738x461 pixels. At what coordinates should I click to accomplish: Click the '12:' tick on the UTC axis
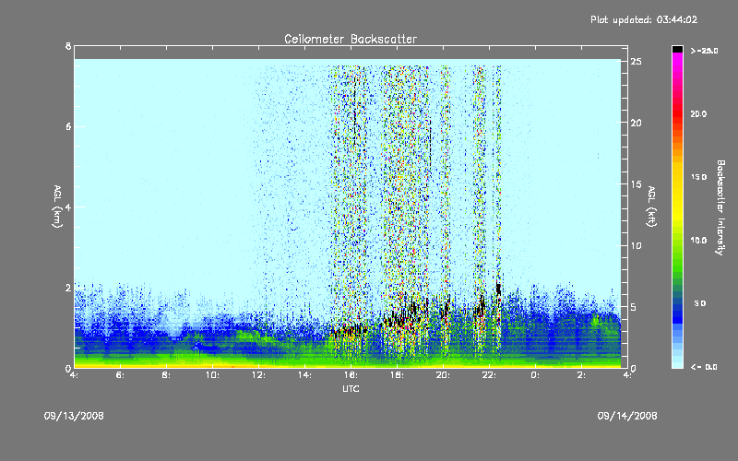[258, 375]
